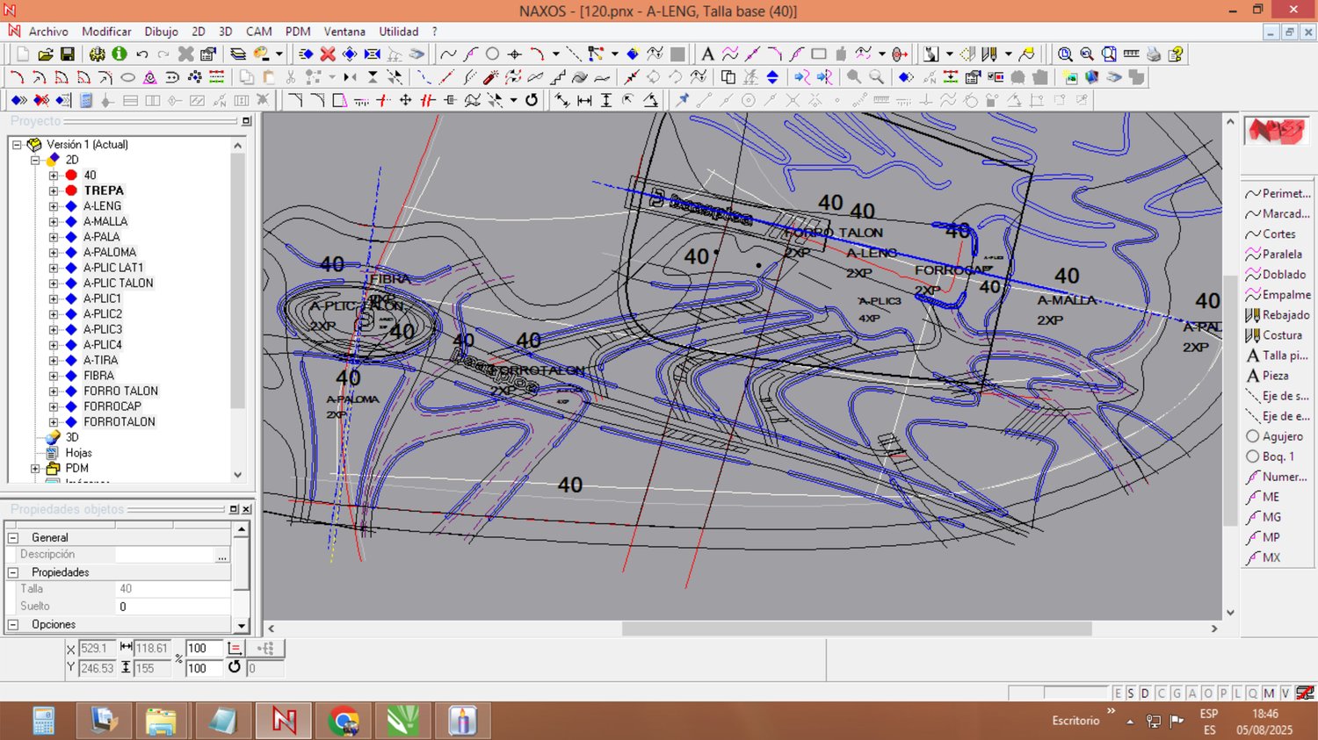This screenshot has width=1318, height=740.
Task: Open the Dibujo menu
Action: 161,32
